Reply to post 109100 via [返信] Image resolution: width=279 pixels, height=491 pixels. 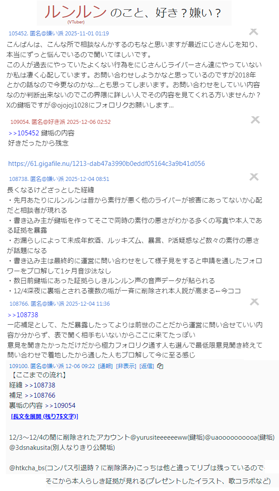pyautogui.click(x=147, y=366)
